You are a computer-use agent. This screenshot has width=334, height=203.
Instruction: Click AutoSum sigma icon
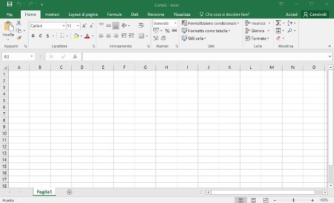click(x=278, y=23)
